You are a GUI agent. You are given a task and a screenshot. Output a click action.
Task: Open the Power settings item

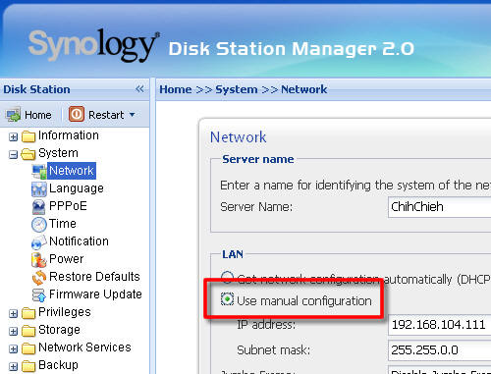tap(67, 259)
